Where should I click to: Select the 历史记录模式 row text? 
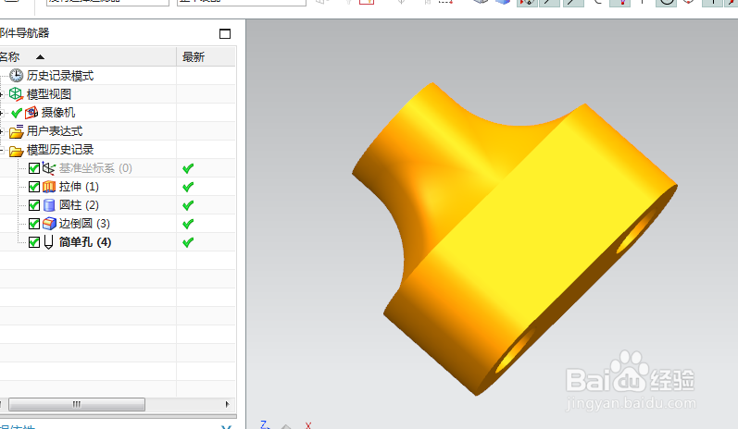[x=60, y=76]
